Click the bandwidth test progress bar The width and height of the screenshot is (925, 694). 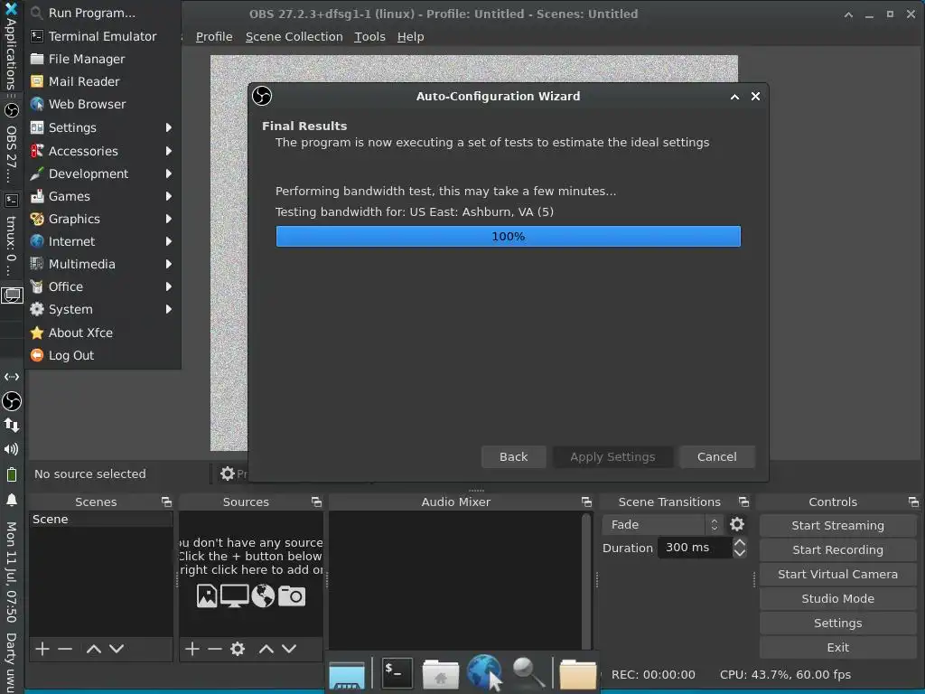pos(508,236)
